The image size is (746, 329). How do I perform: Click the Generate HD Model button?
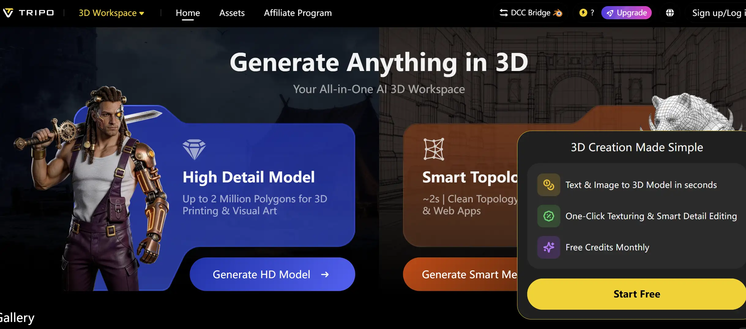tap(272, 274)
